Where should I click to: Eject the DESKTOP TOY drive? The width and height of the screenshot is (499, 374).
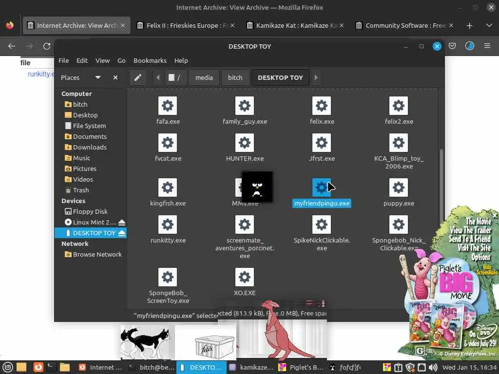point(121,233)
